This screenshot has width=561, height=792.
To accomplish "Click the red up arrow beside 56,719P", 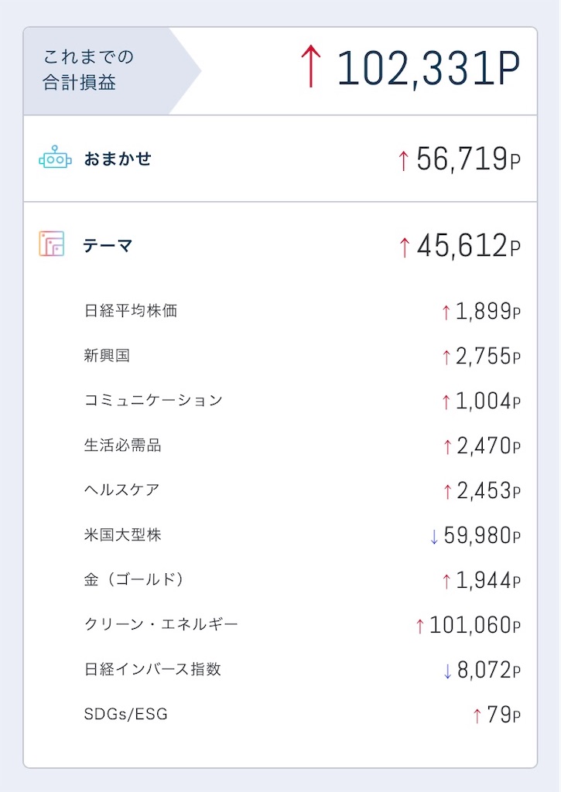I will pyautogui.click(x=403, y=161).
